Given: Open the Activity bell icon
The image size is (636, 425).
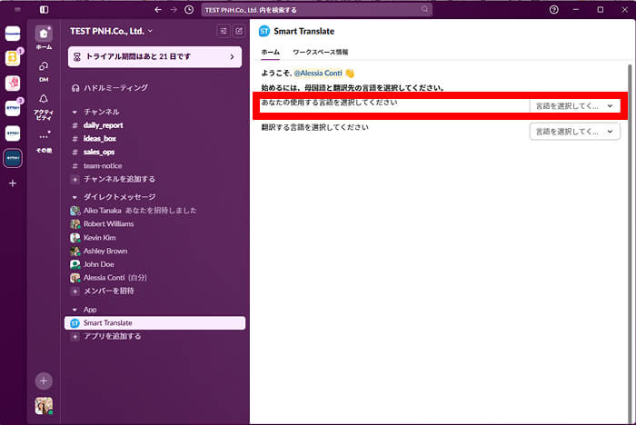Looking at the screenshot, I should [44, 99].
